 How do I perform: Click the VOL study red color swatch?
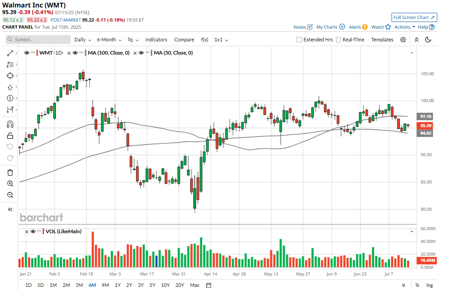(x=44, y=231)
